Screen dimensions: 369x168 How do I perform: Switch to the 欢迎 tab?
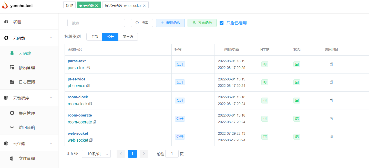tap(69, 5)
